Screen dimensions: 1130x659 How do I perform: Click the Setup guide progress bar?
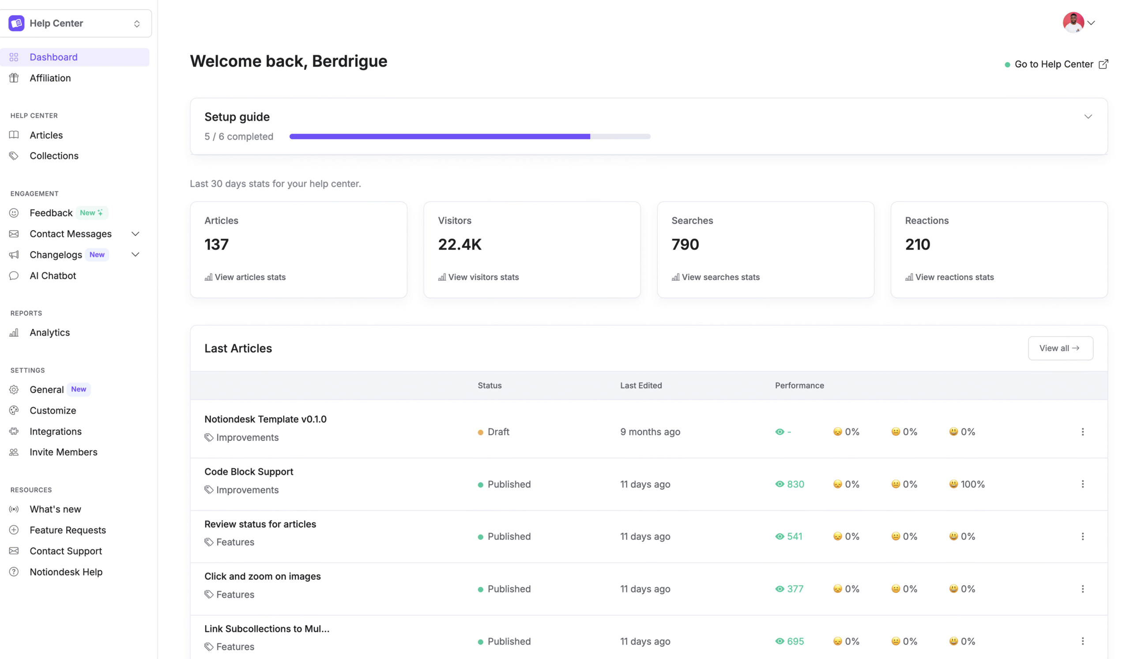click(470, 136)
